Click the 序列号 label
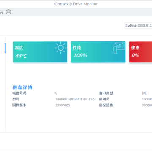 point(104,99)
